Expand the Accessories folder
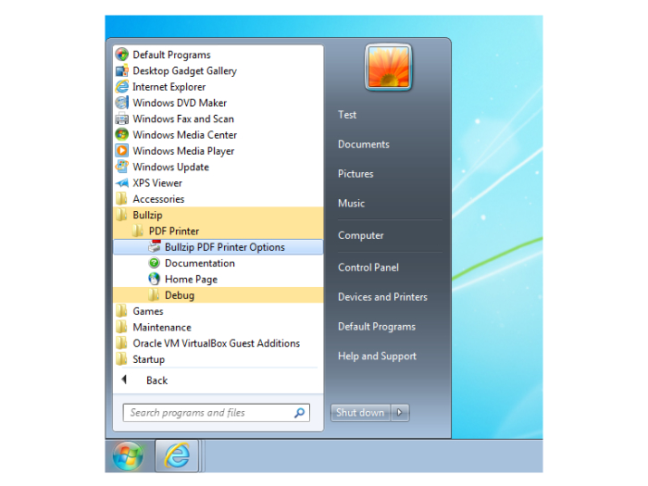 pos(218,199)
